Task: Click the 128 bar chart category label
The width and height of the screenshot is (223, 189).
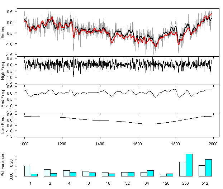Action: click(x=166, y=183)
